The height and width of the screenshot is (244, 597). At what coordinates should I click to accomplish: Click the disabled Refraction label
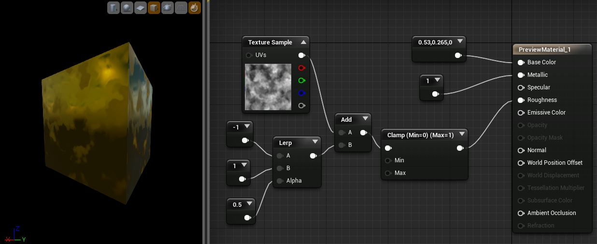(541, 226)
